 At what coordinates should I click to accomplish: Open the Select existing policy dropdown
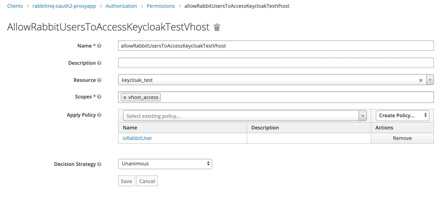coord(245,116)
